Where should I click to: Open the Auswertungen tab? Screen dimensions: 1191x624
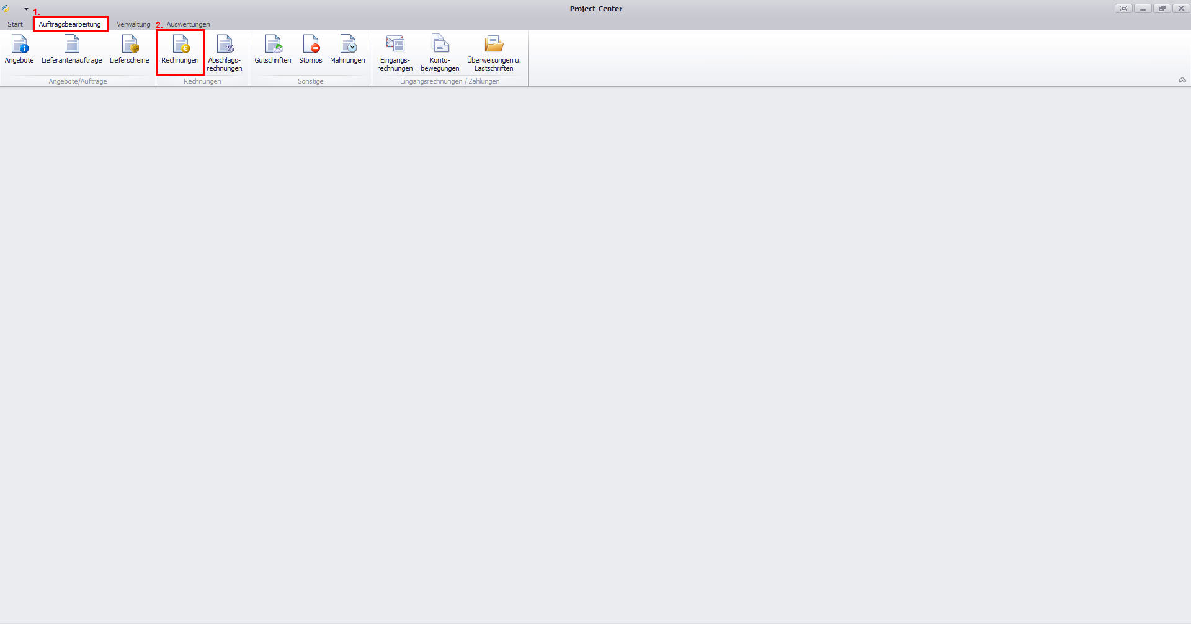click(188, 24)
